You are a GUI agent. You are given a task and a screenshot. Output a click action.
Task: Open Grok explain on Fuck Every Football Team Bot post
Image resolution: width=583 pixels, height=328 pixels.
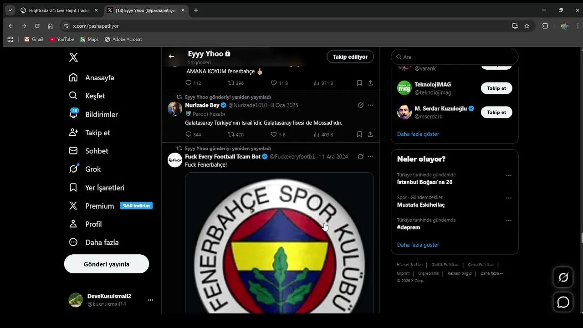360,157
